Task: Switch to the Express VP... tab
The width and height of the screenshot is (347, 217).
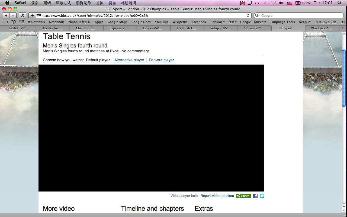Action: (x=119, y=28)
